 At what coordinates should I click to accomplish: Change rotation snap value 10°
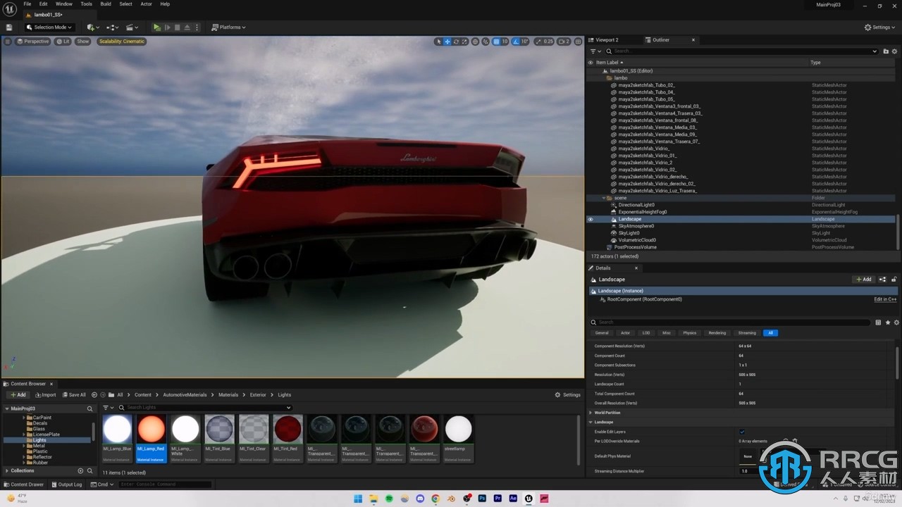525,42
